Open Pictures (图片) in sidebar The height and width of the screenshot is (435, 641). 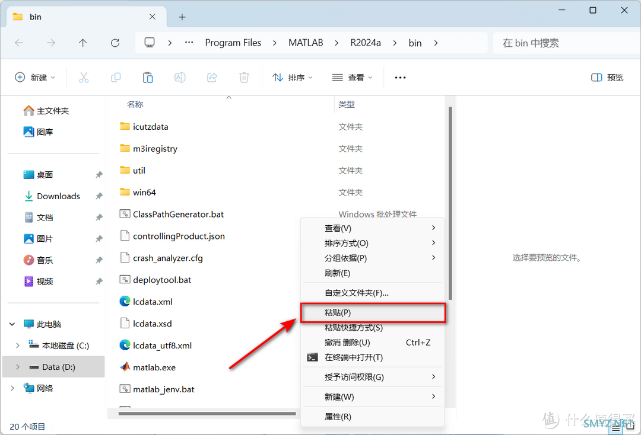pyautogui.click(x=39, y=239)
